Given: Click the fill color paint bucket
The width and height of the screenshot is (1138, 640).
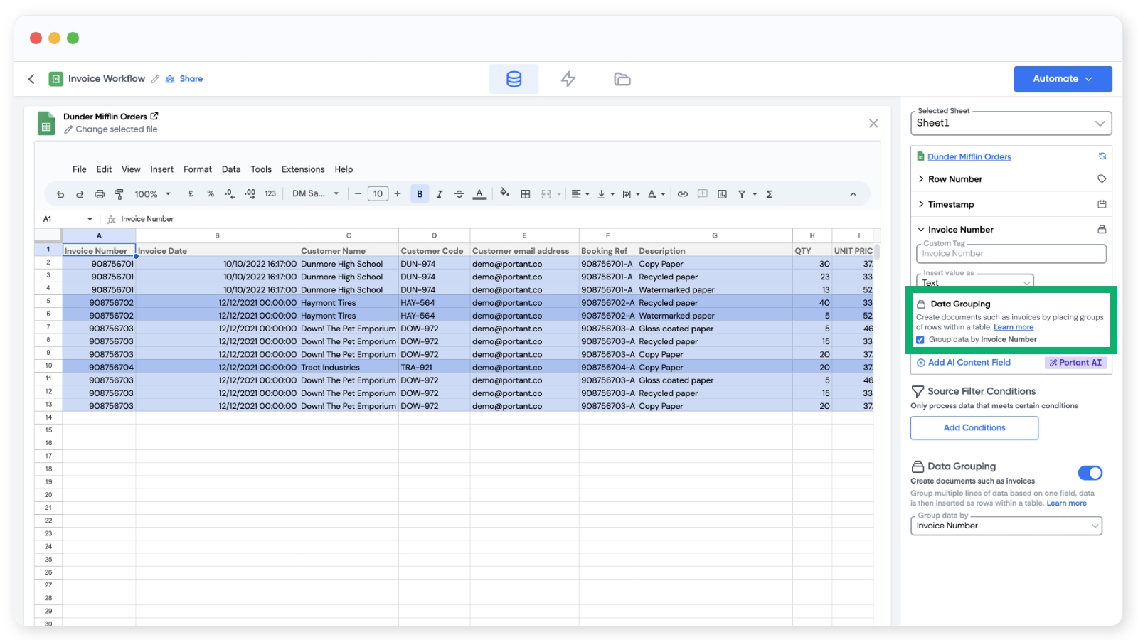Looking at the screenshot, I should click(504, 193).
